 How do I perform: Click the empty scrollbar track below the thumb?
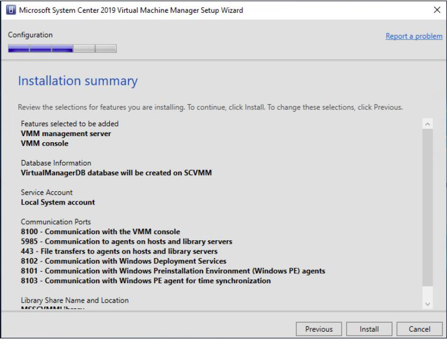click(x=427, y=293)
